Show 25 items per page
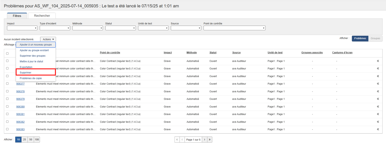The image size is (386, 148). (x=24, y=140)
